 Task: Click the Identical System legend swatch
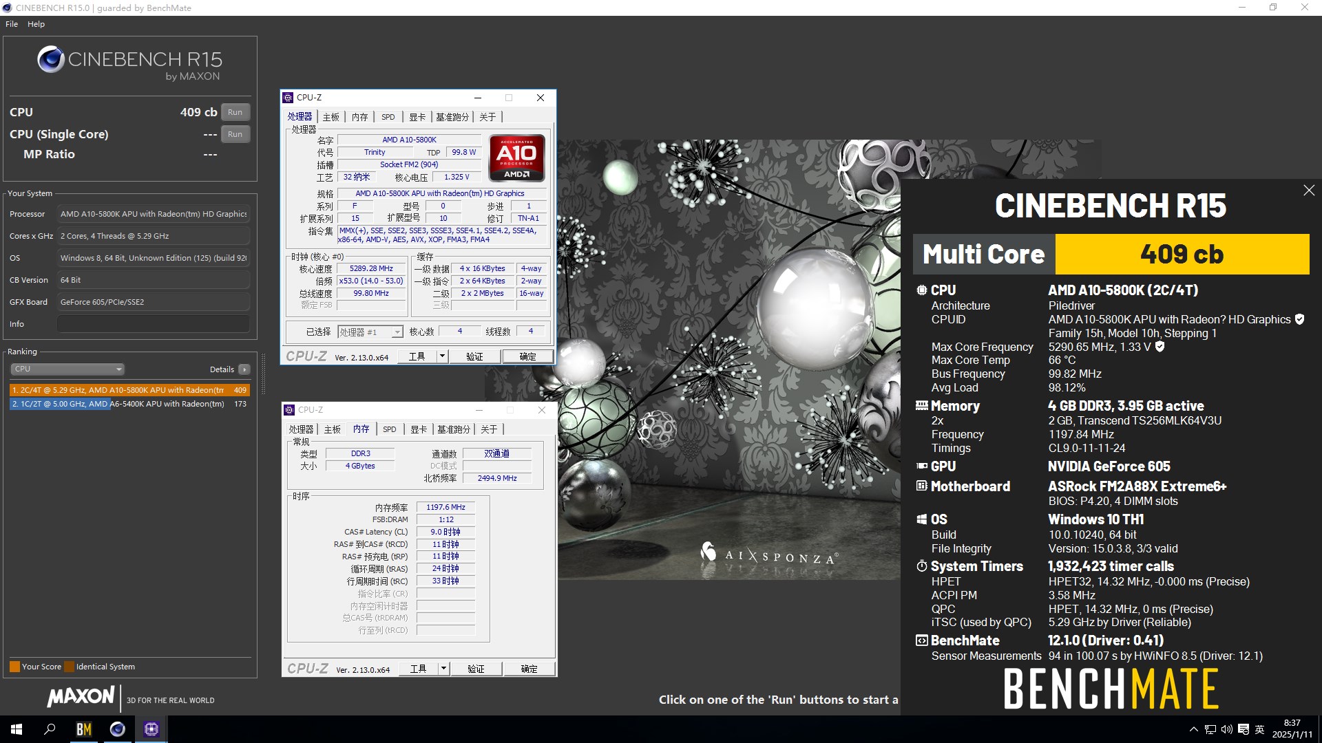click(69, 667)
